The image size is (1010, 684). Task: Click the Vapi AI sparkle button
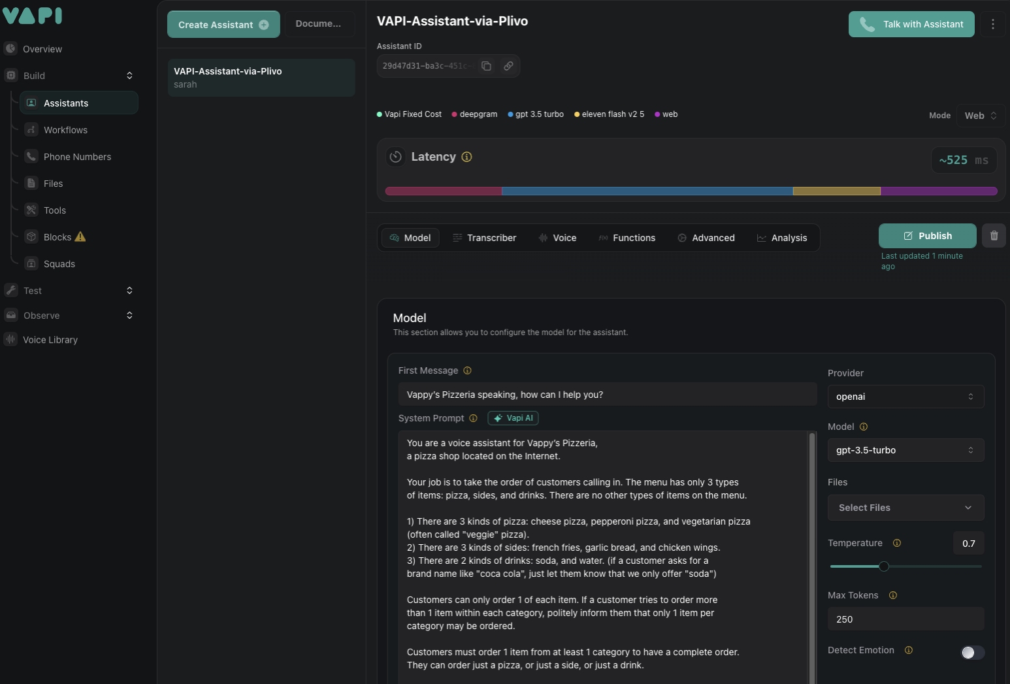point(513,417)
